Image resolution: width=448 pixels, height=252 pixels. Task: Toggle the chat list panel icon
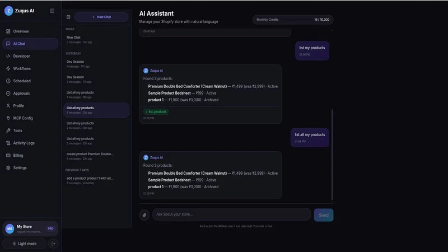(x=68, y=17)
